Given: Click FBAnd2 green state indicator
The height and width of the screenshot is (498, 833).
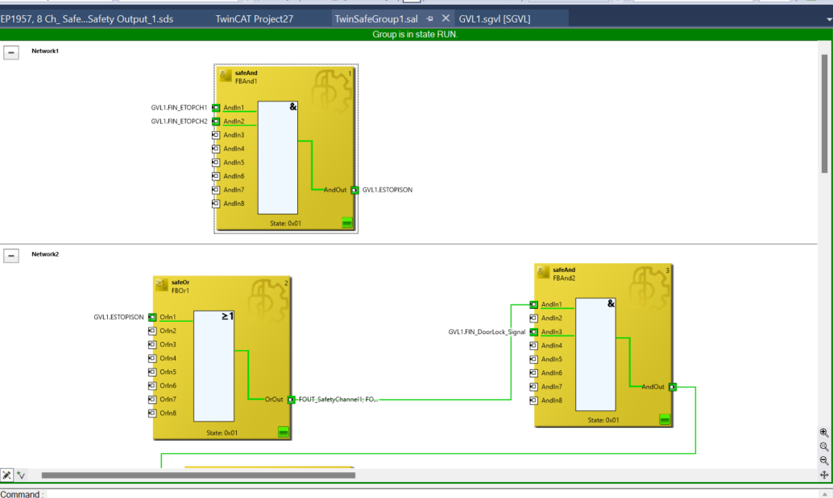Looking at the screenshot, I should click(x=665, y=419).
